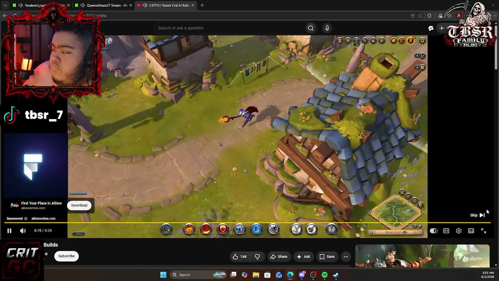Click the YouTube search magnifier button

point(311,28)
